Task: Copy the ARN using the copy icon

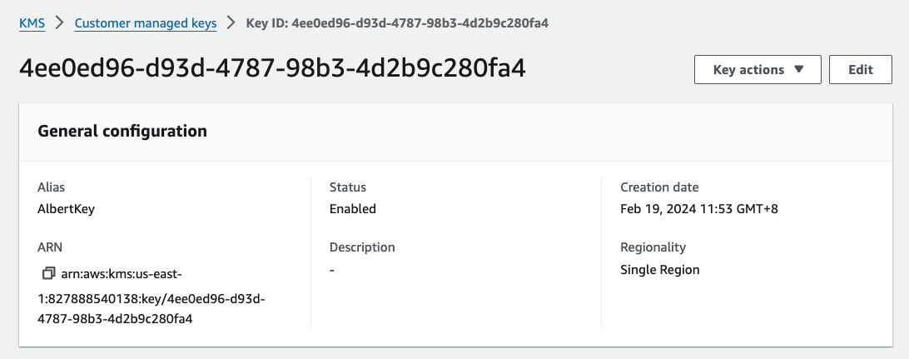Action: (x=48, y=273)
